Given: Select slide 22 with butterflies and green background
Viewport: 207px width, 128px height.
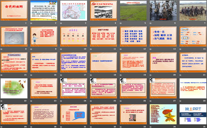Looking at the screenshot, I should [14, 88].
